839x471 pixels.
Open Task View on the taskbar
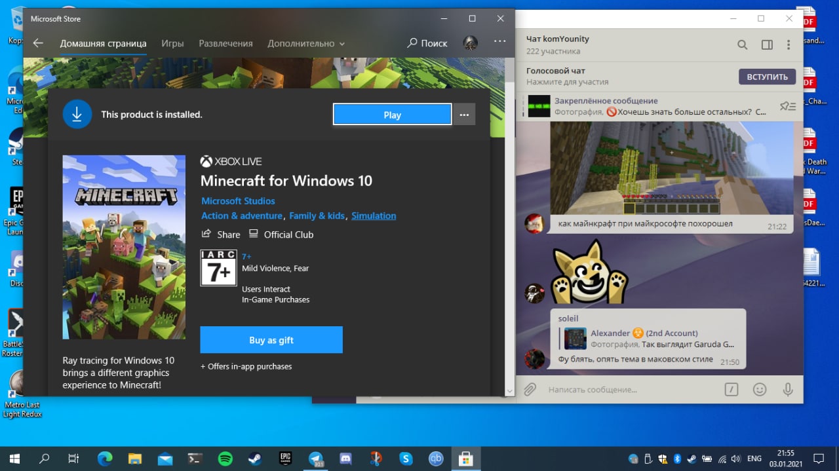tap(73, 458)
